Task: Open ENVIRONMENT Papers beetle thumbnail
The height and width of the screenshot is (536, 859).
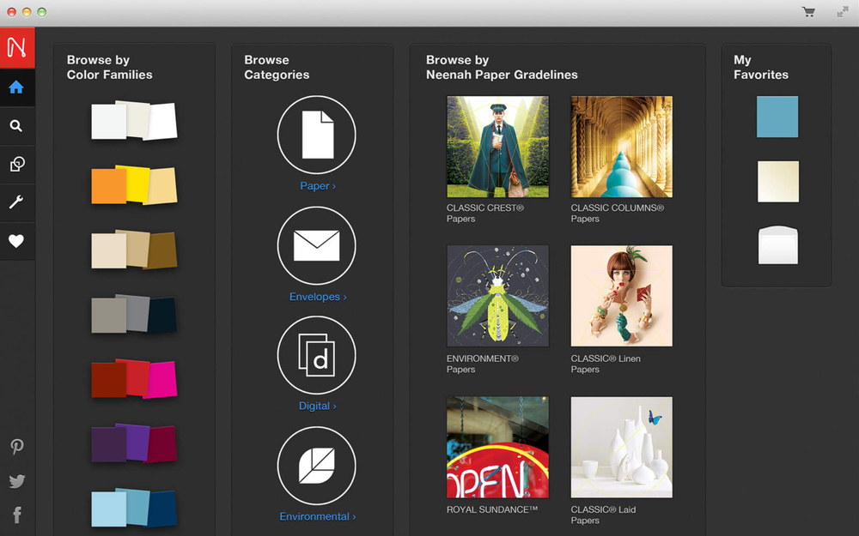Action: 497,296
